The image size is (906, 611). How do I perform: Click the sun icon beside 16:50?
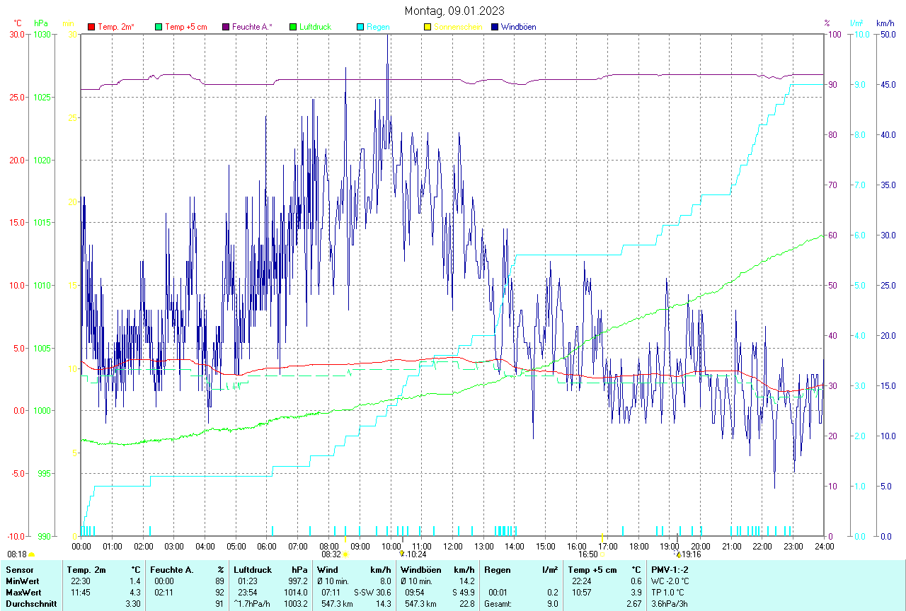(x=602, y=555)
